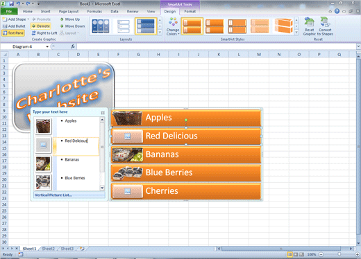Expand the Name Box dropdown
The width and height of the screenshot is (361, 259).
coord(47,46)
